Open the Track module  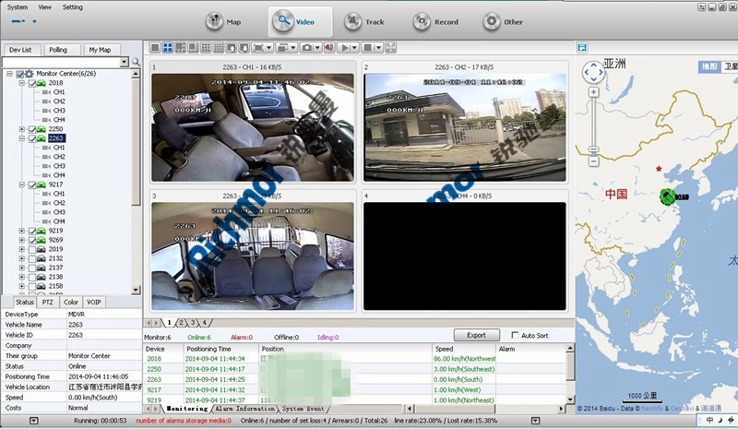[x=364, y=21]
